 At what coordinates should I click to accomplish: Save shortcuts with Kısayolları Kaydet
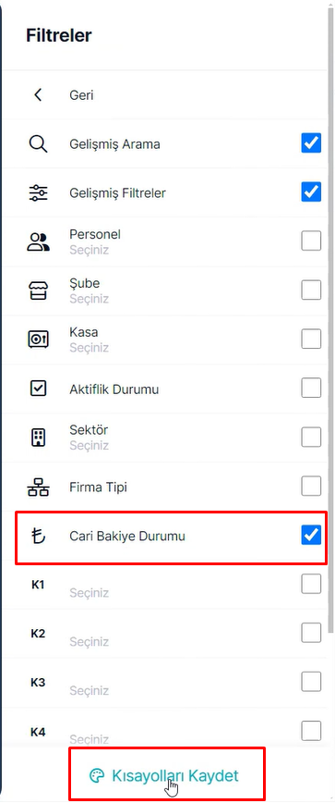point(164,775)
